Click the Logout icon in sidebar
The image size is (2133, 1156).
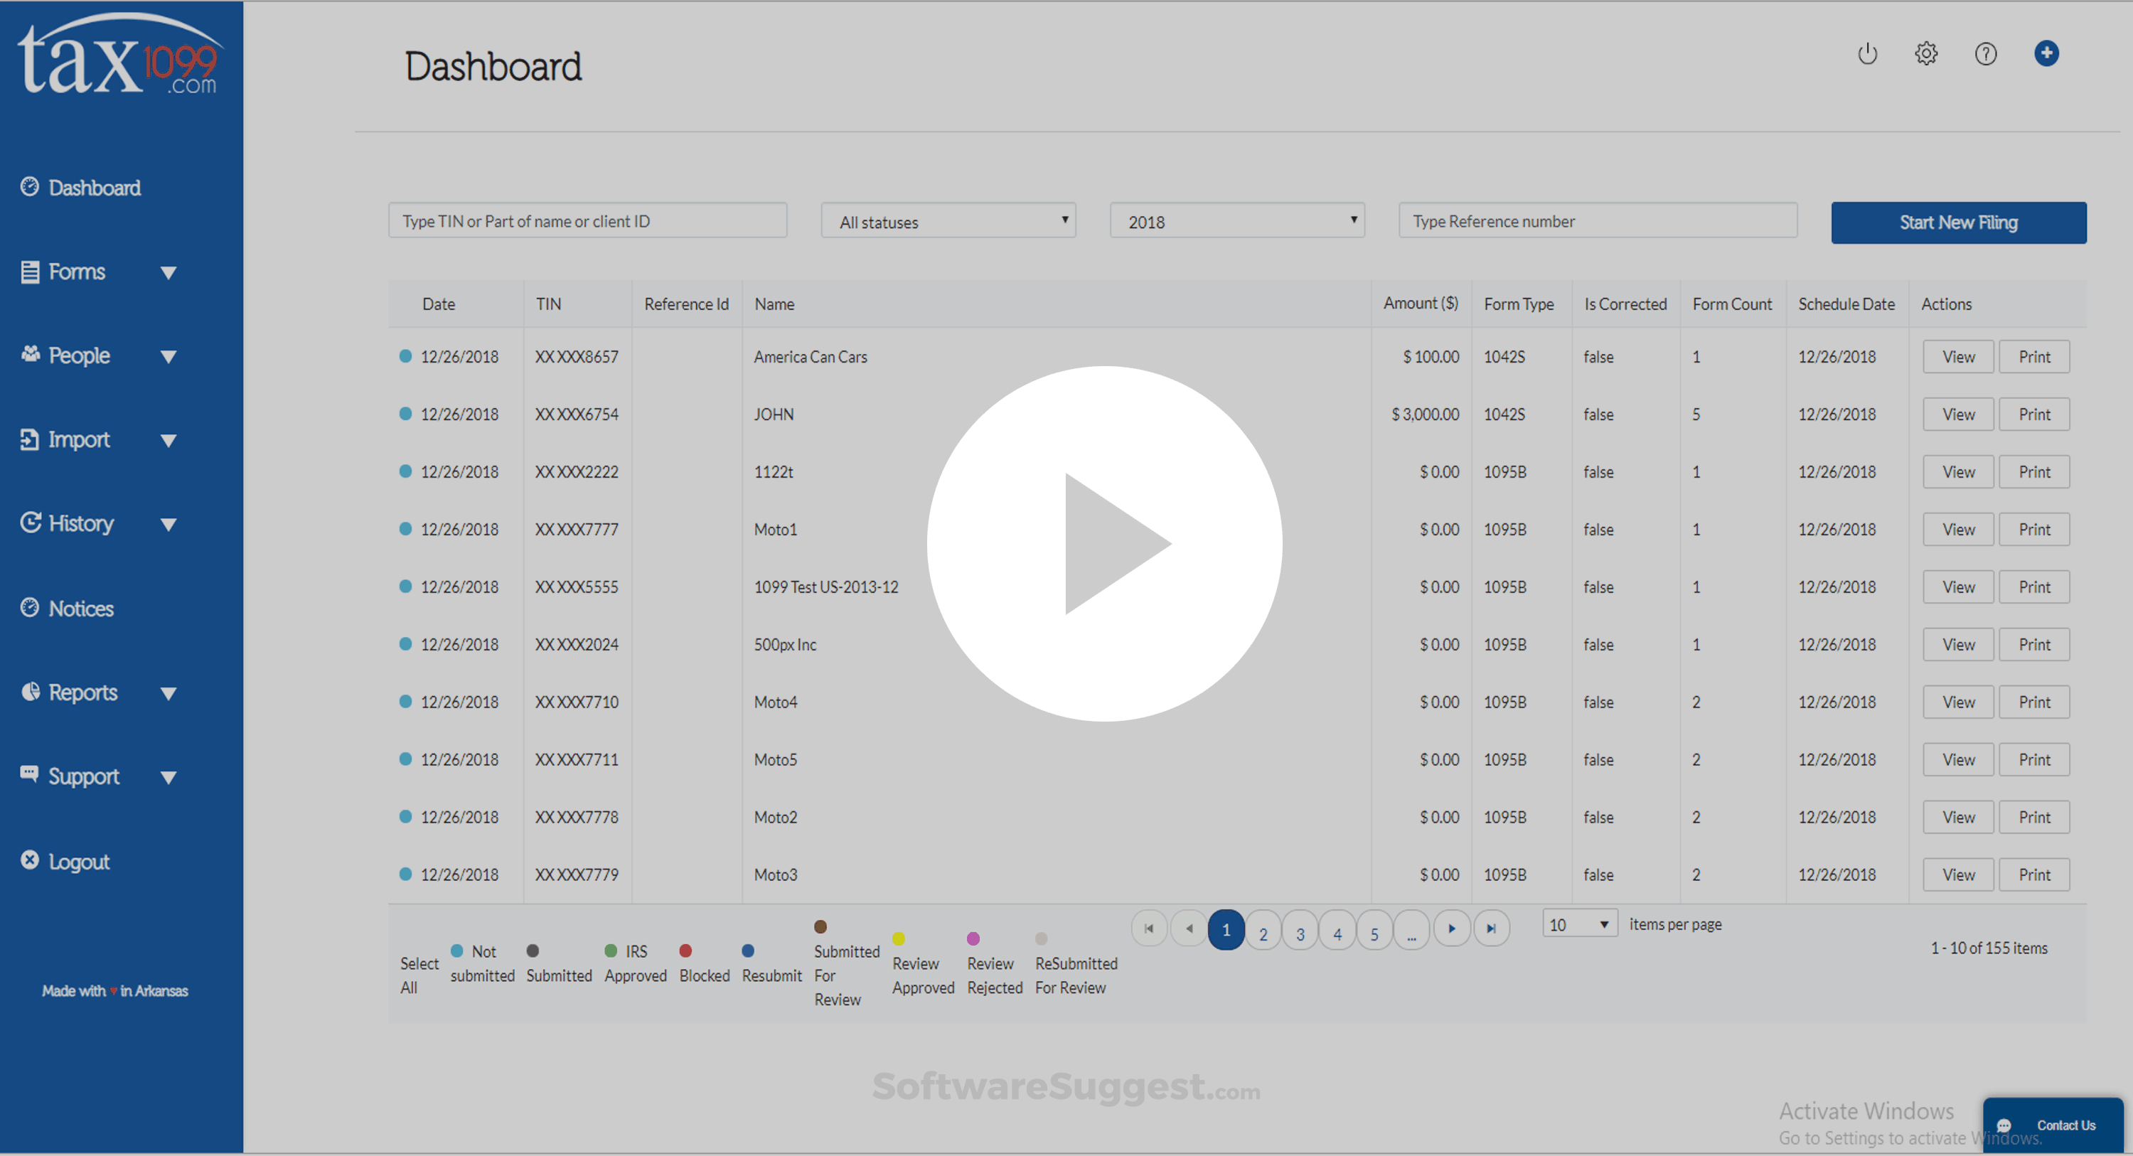coord(30,860)
